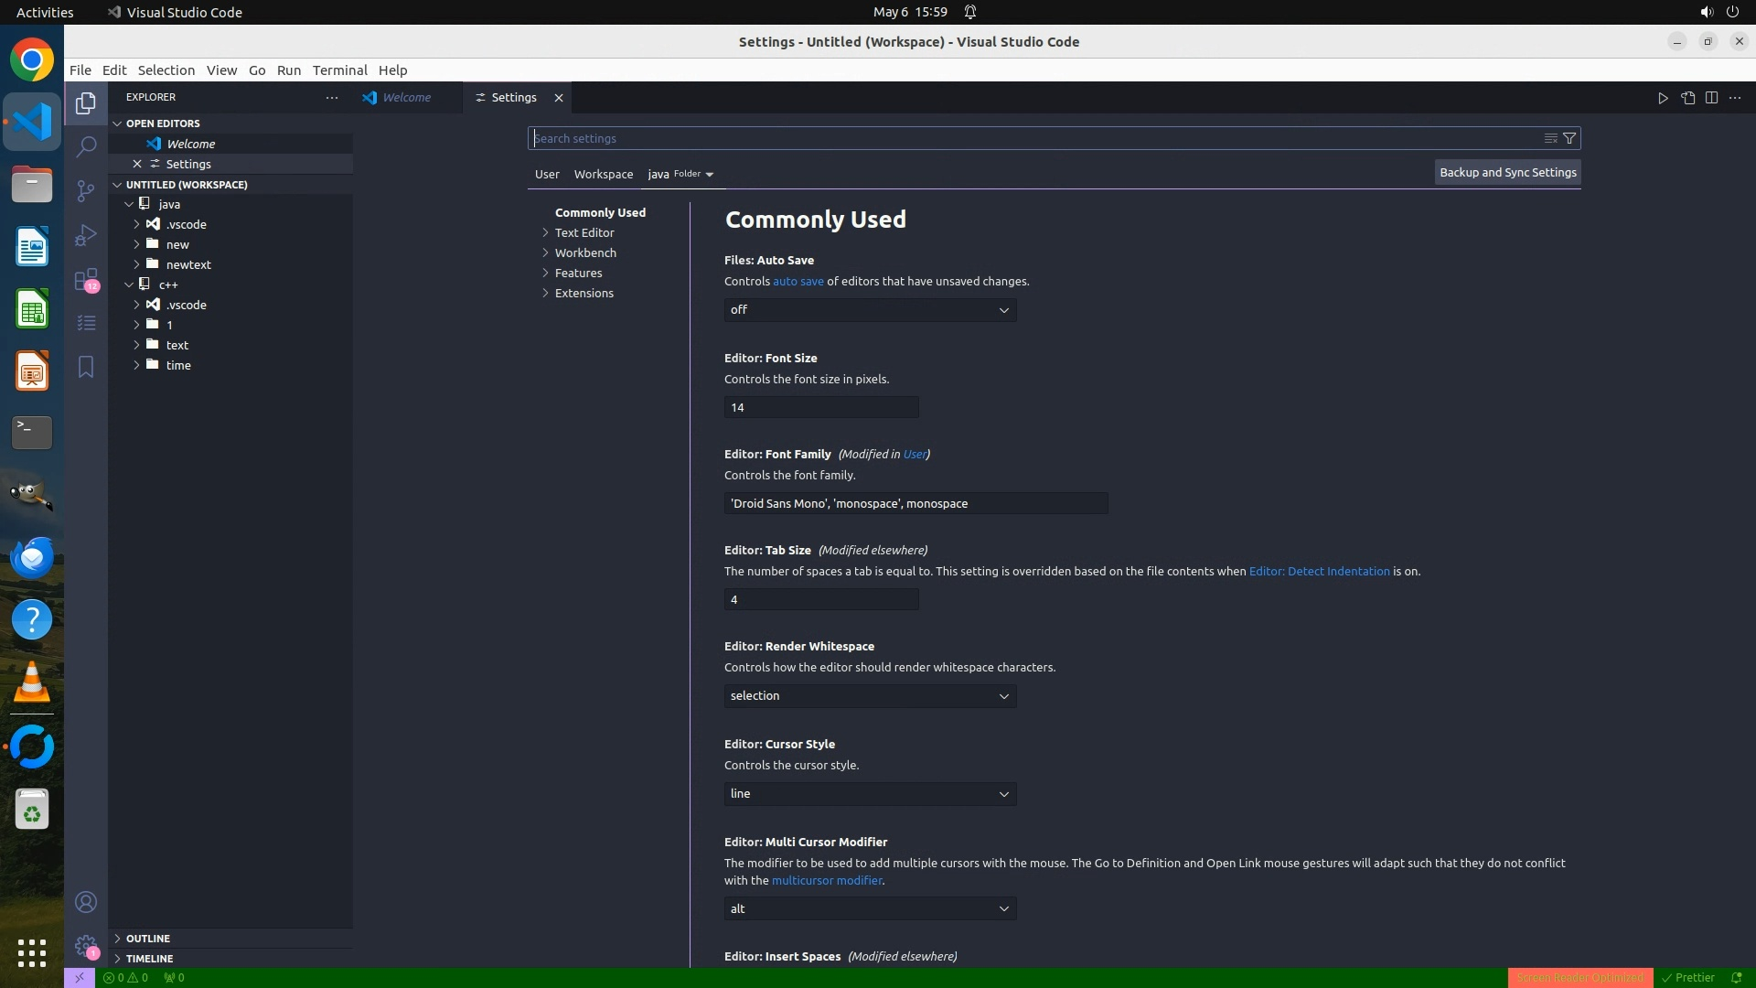Click the Accounts icon in activity bar
Screen dimensions: 1756x988
(86, 902)
